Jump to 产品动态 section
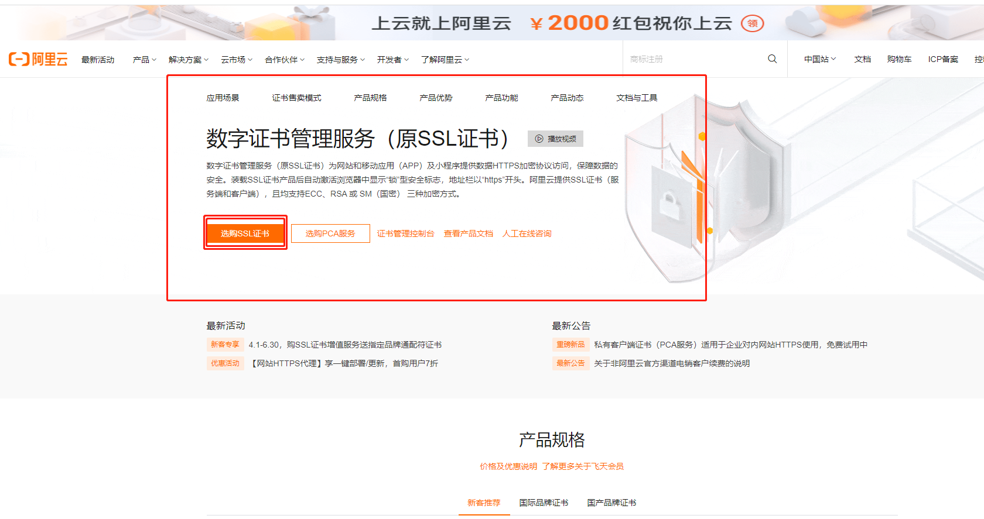This screenshot has width=984, height=519. click(567, 98)
